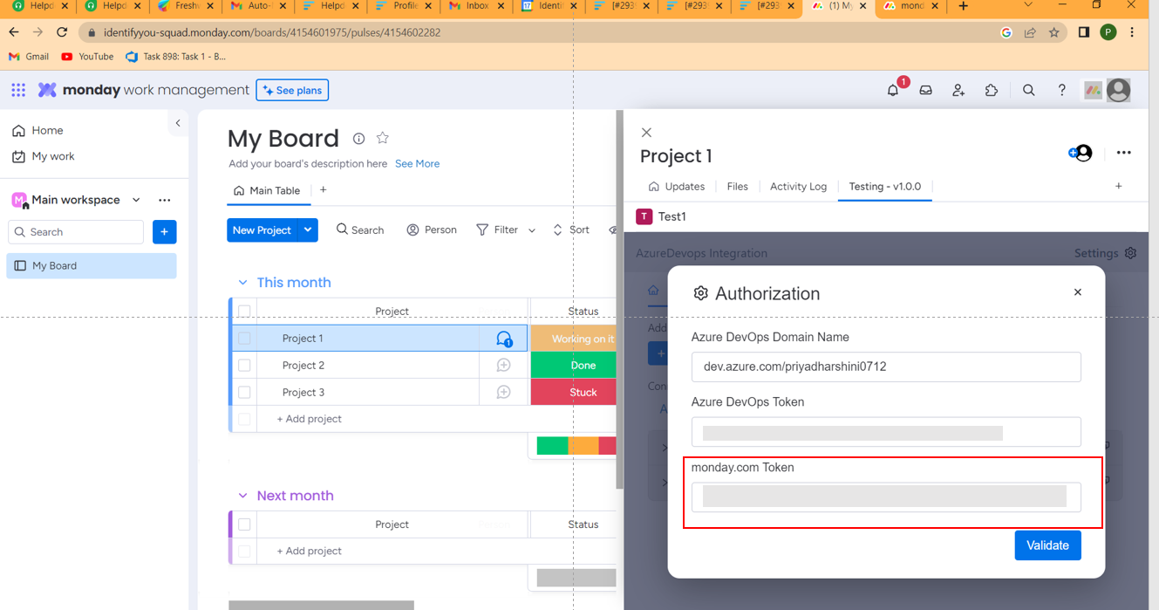1159x610 pixels.
Task: Expand the Filter options arrow
Action: coord(532,230)
